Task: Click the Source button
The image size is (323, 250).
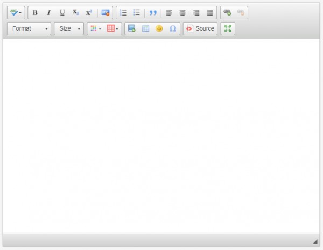Action: click(200, 28)
